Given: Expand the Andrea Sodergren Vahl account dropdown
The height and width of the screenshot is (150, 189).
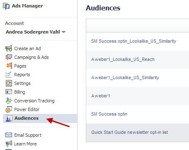Looking at the screenshot, I should pyautogui.click(x=63, y=32).
